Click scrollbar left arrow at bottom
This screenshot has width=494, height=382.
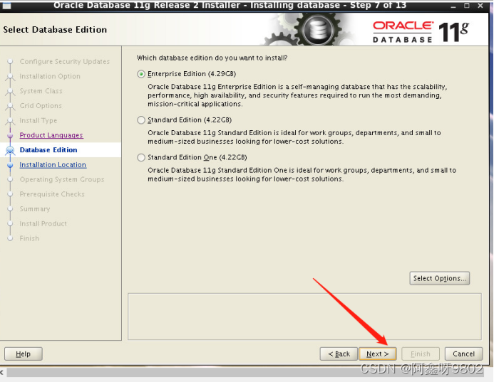(2, 373)
